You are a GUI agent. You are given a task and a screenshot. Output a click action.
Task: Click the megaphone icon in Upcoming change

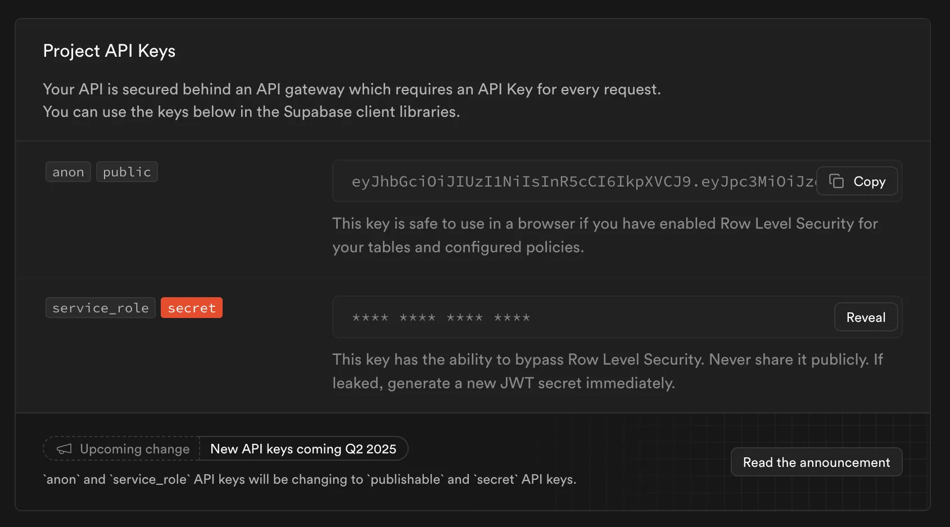[x=64, y=448]
